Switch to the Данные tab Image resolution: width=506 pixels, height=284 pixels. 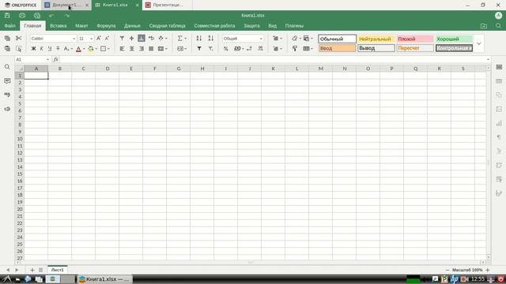pos(132,26)
